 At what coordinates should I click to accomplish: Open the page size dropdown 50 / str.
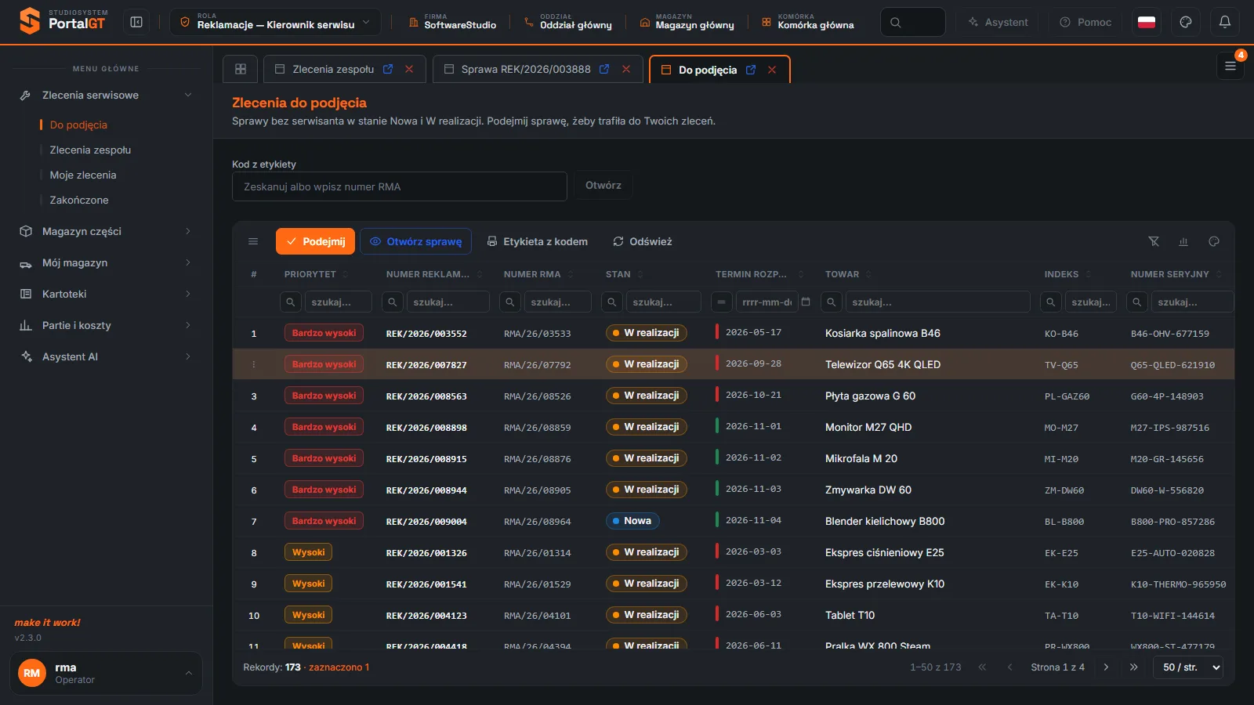pos(1188,667)
